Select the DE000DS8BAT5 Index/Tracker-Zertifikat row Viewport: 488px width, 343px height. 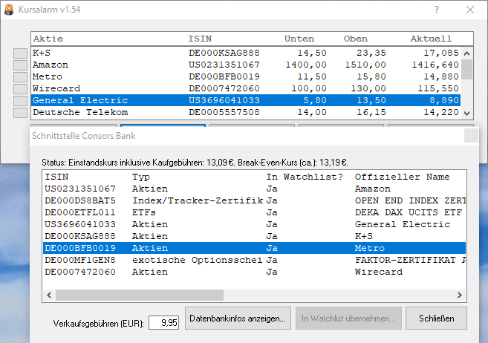(254, 200)
